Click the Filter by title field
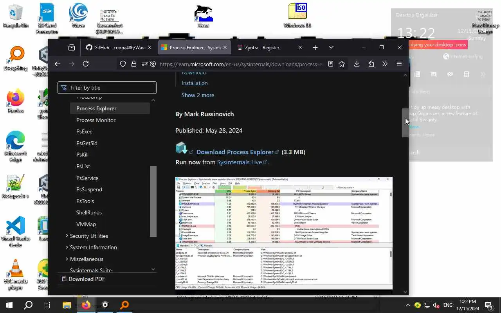Image resolution: width=501 pixels, height=313 pixels. [107, 88]
